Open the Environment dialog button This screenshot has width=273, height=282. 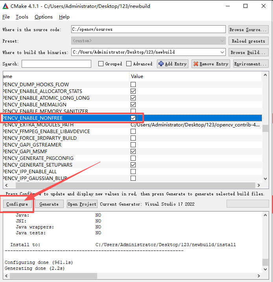click(x=251, y=64)
